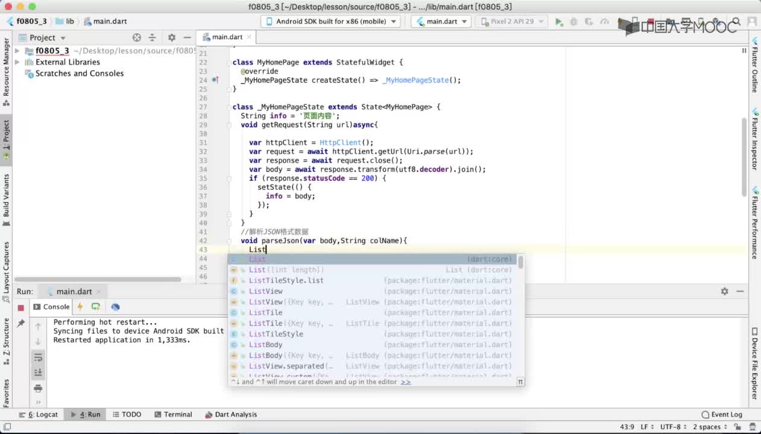This screenshot has height=434, width=761.
Task: Click the locate-file target icon in Project panel
Action: pos(137,37)
